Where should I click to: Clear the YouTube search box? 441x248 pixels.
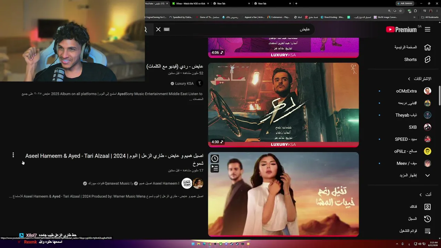pyautogui.click(x=158, y=29)
